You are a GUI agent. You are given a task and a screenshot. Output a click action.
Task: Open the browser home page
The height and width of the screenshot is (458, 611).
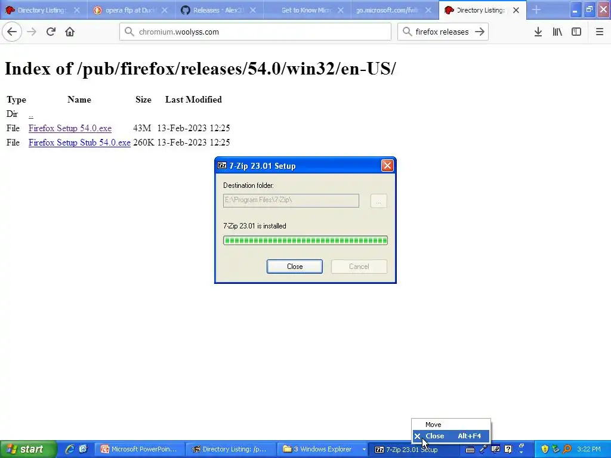point(70,32)
